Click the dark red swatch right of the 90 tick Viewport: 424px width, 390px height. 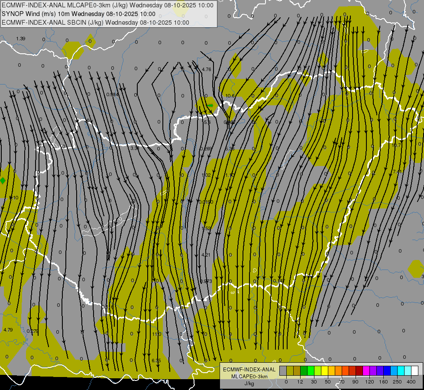[x=359, y=371]
